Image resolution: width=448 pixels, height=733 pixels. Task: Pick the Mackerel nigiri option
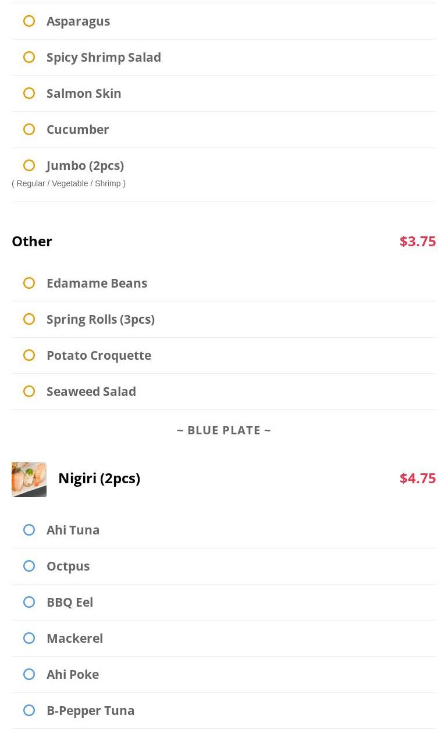[x=29, y=639]
